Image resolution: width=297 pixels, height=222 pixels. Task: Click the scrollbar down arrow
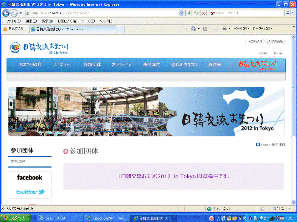point(293,202)
